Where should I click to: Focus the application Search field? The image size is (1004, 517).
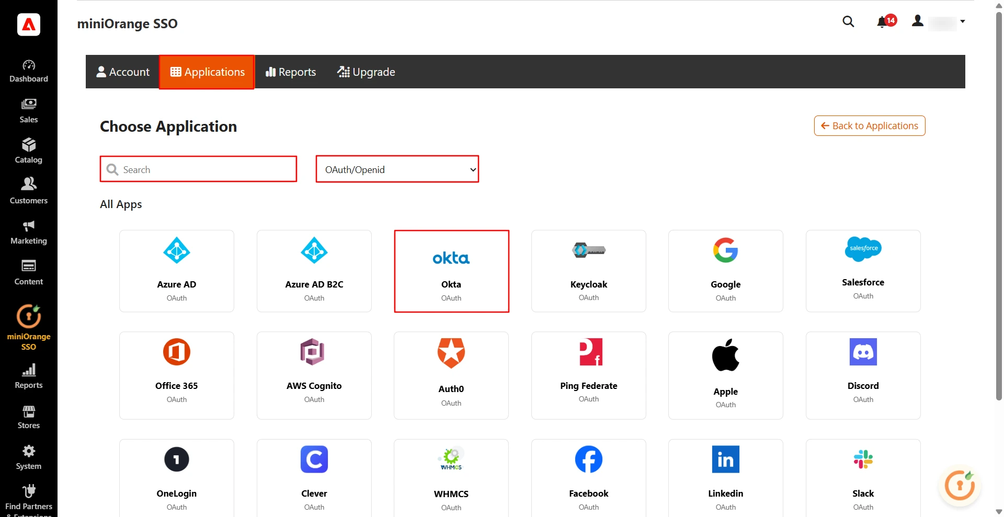click(x=198, y=169)
